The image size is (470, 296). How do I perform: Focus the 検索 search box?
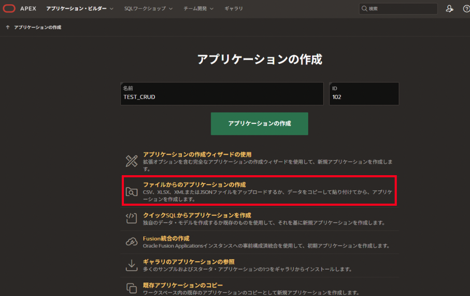point(401,9)
